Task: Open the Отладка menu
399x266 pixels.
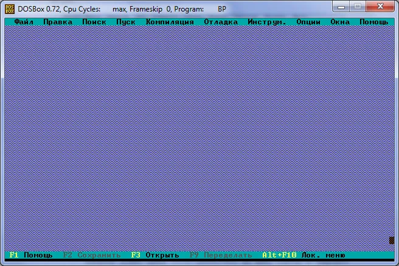Action: 221,22
